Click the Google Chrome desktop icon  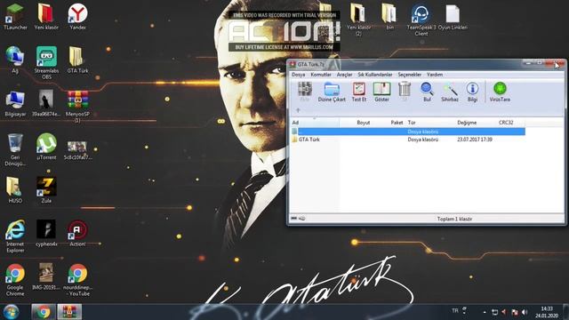[x=15, y=279]
